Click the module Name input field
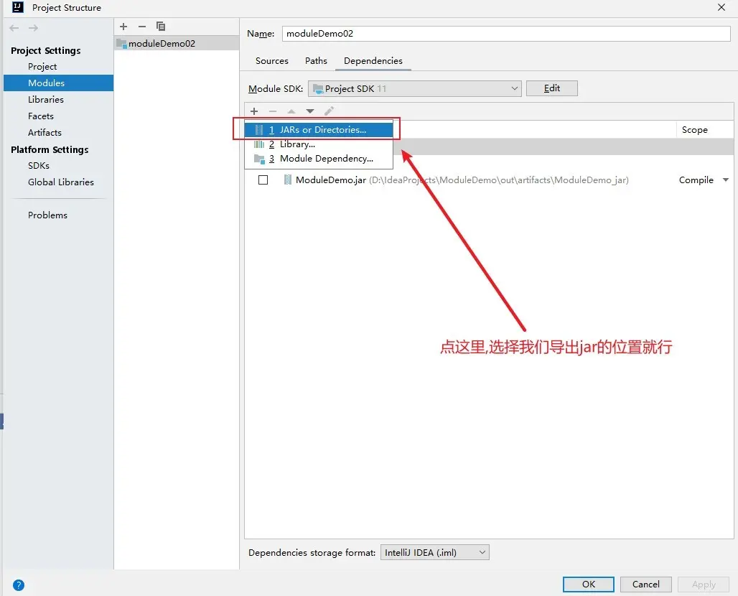 [506, 34]
